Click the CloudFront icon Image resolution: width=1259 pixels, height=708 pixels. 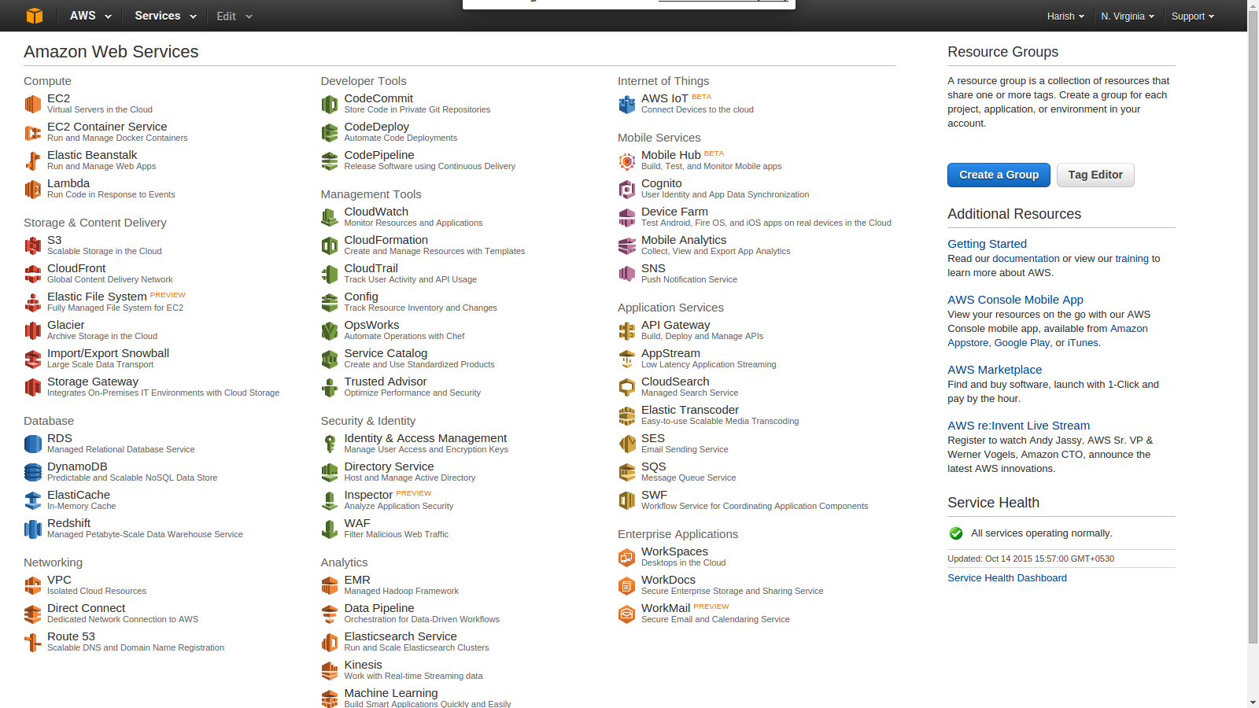pos(33,274)
